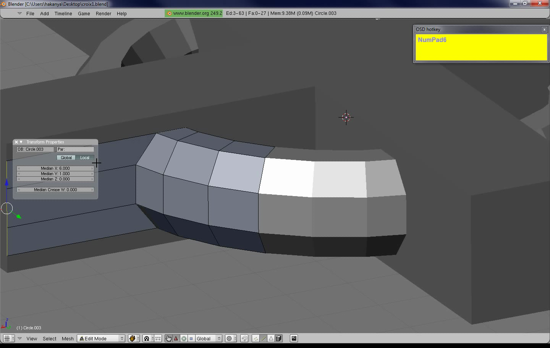550x348 pixels.
Task: Switch to face select mode icon
Action: click(271, 338)
